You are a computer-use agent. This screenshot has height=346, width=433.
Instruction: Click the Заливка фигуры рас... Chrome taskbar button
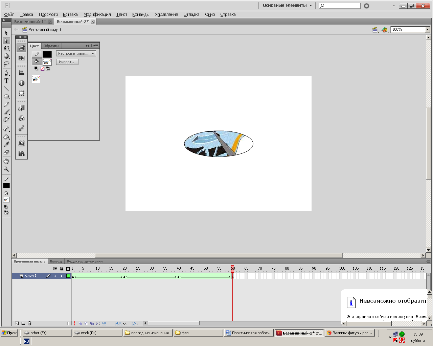coord(349,333)
